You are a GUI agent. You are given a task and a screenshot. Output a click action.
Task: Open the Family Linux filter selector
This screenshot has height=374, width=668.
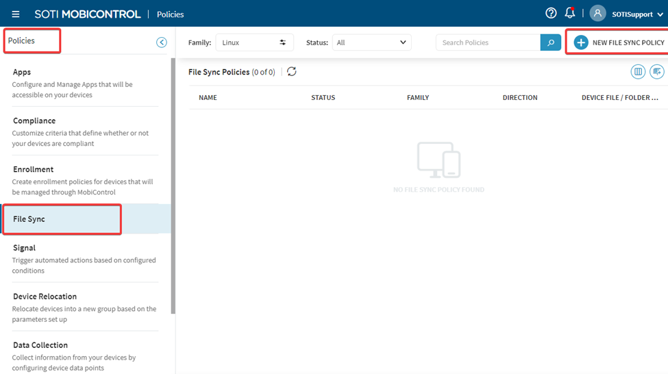click(x=254, y=42)
